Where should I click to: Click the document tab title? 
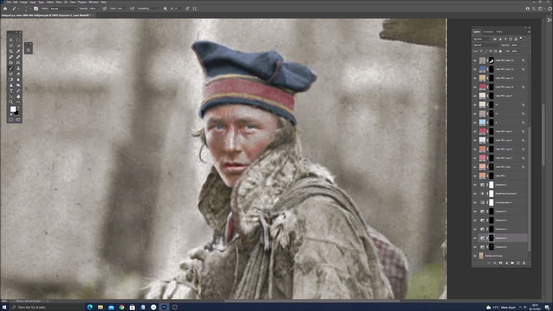[45, 15]
